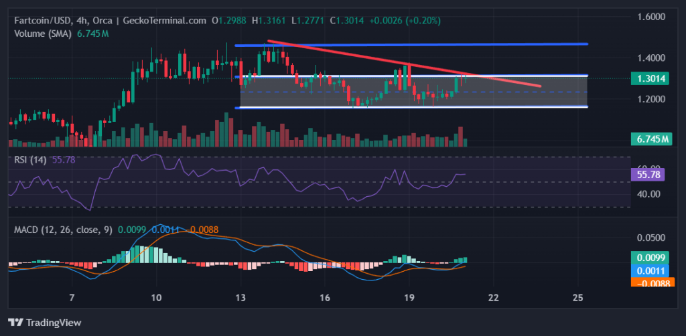The width and height of the screenshot is (686, 336).
Task: Click the TradingView logo
Action: 44,322
